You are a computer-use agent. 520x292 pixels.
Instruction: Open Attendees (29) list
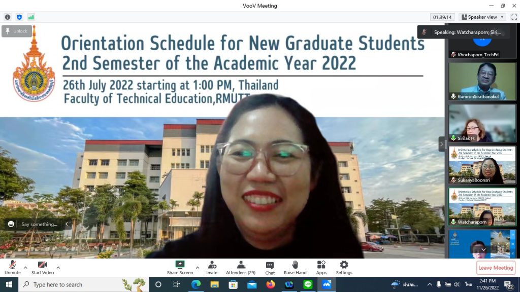[241, 268]
